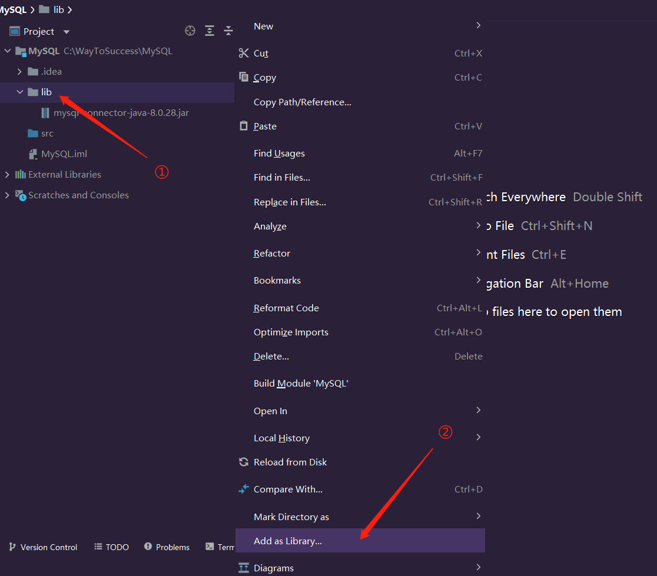Screen dimensions: 657x576
Task: Click the Select Opened File locate icon
Action: [190, 31]
